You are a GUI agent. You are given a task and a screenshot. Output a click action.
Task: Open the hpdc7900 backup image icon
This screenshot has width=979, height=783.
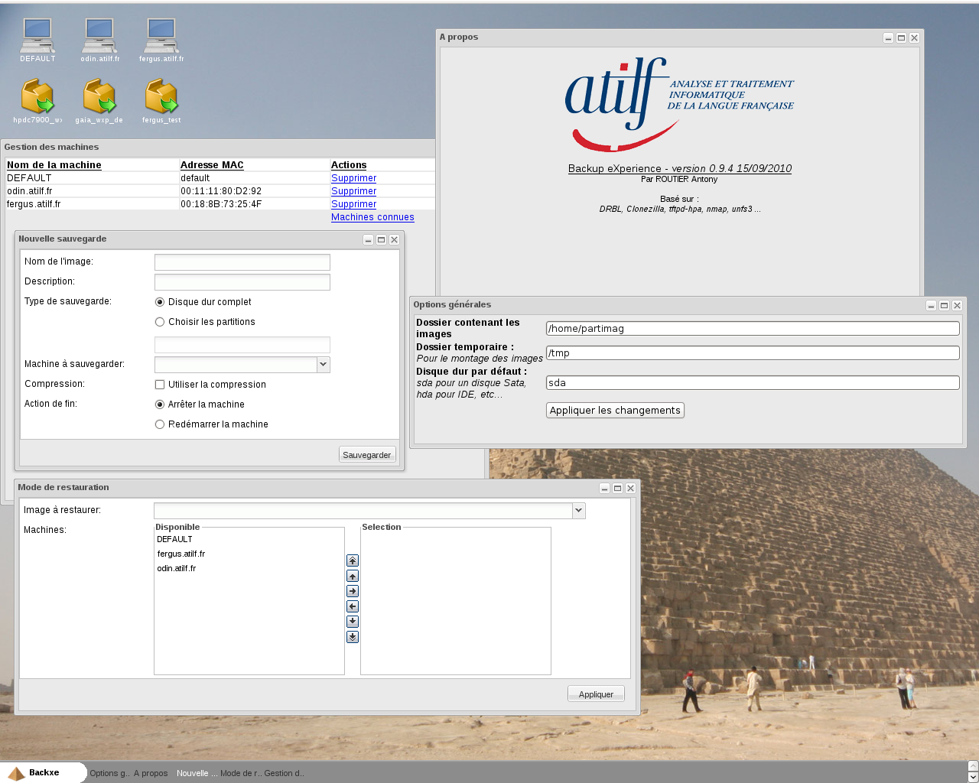37,97
